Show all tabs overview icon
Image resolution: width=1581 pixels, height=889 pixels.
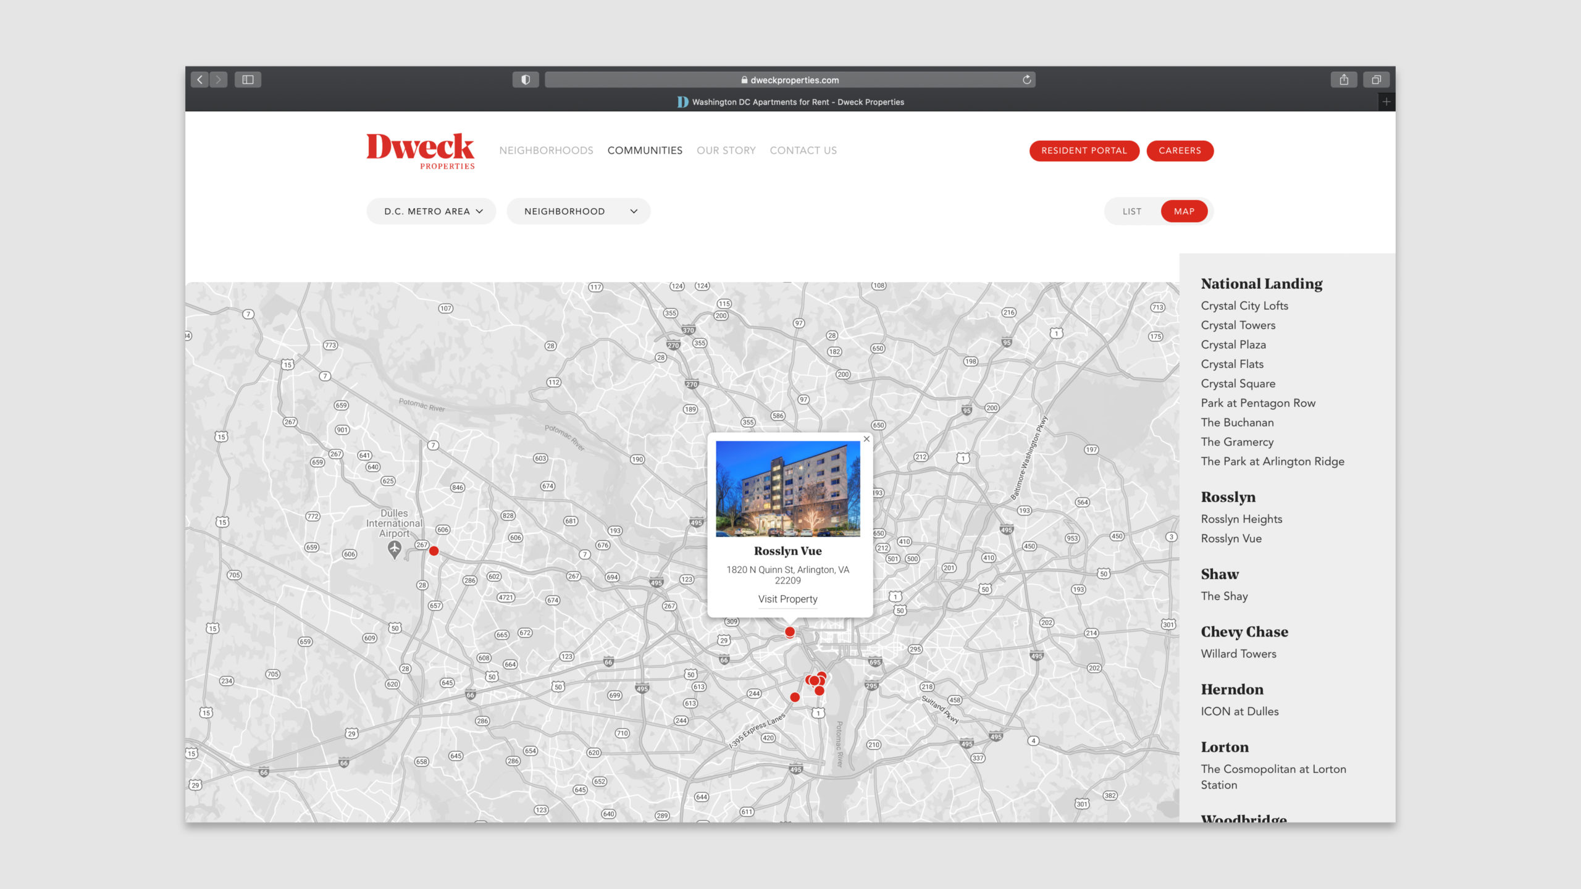click(x=1377, y=80)
